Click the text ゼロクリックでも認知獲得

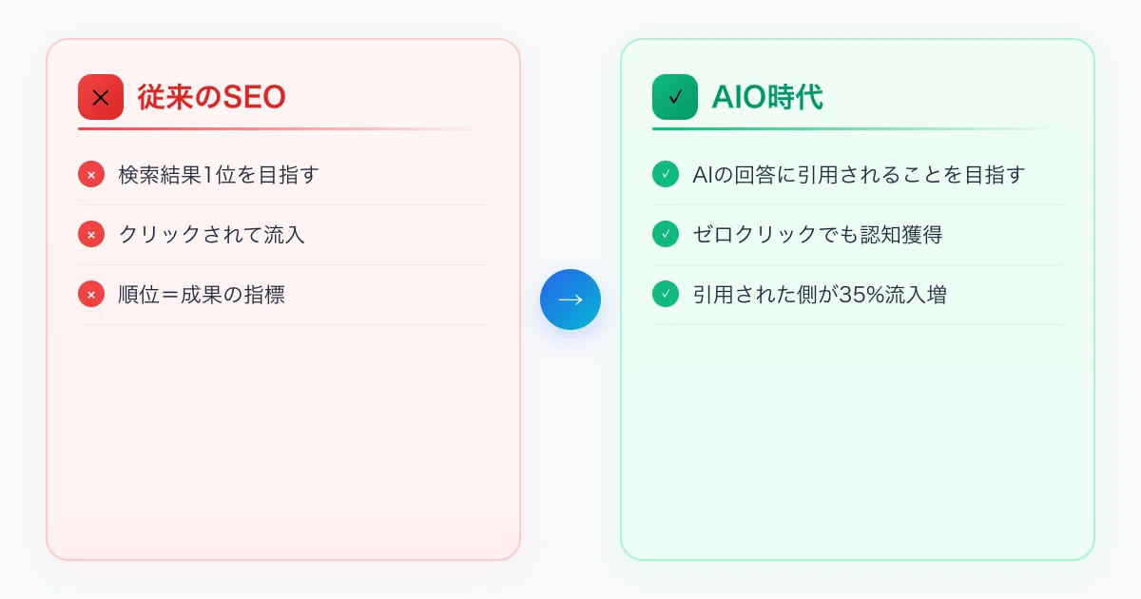point(817,235)
